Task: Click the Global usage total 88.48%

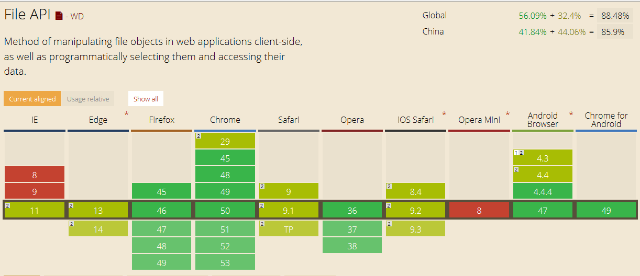Action: point(615,16)
